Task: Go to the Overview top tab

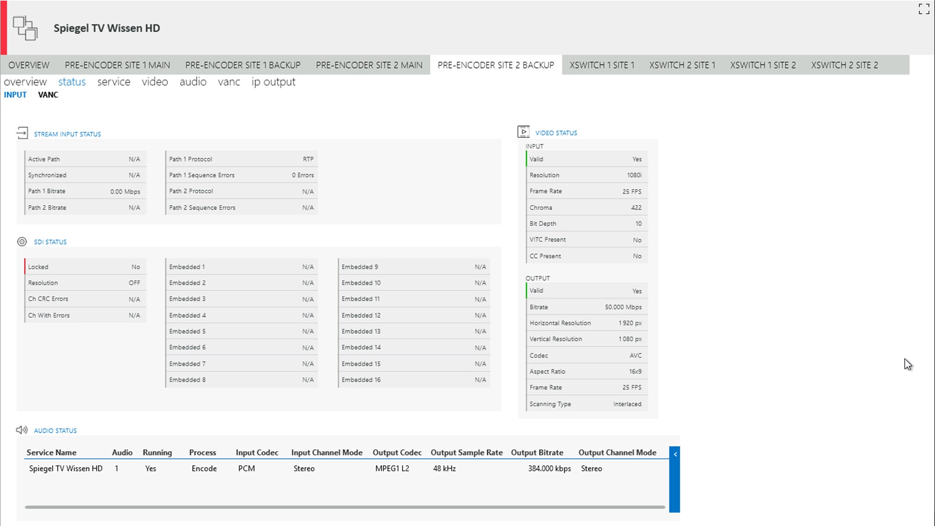Action: coord(29,65)
